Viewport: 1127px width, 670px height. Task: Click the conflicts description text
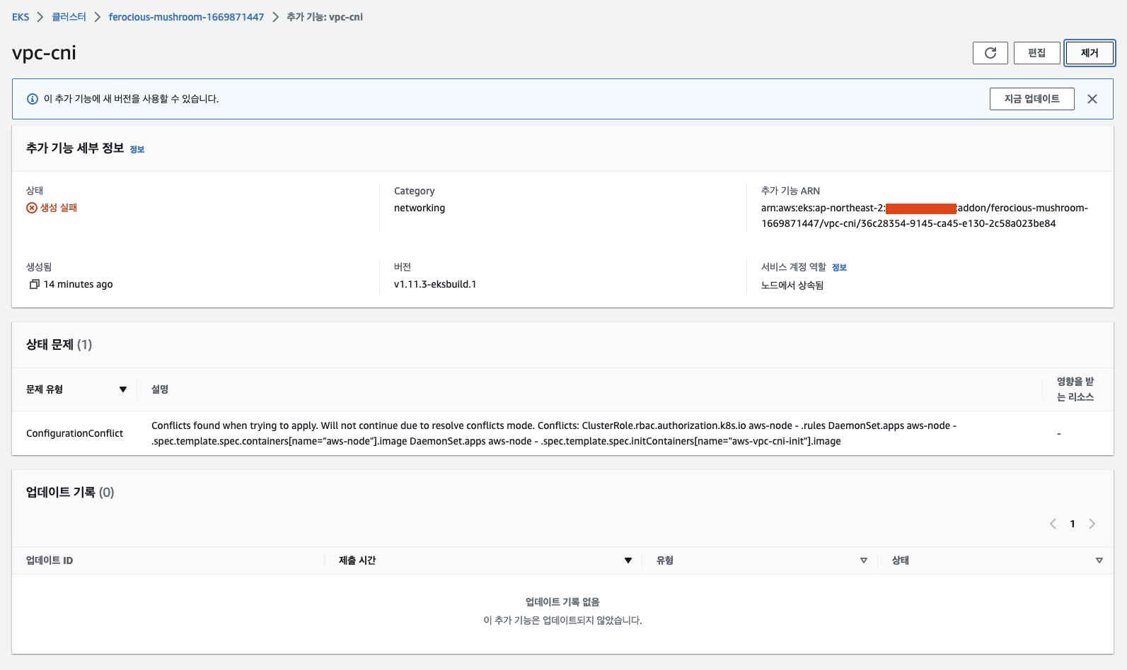tap(554, 433)
